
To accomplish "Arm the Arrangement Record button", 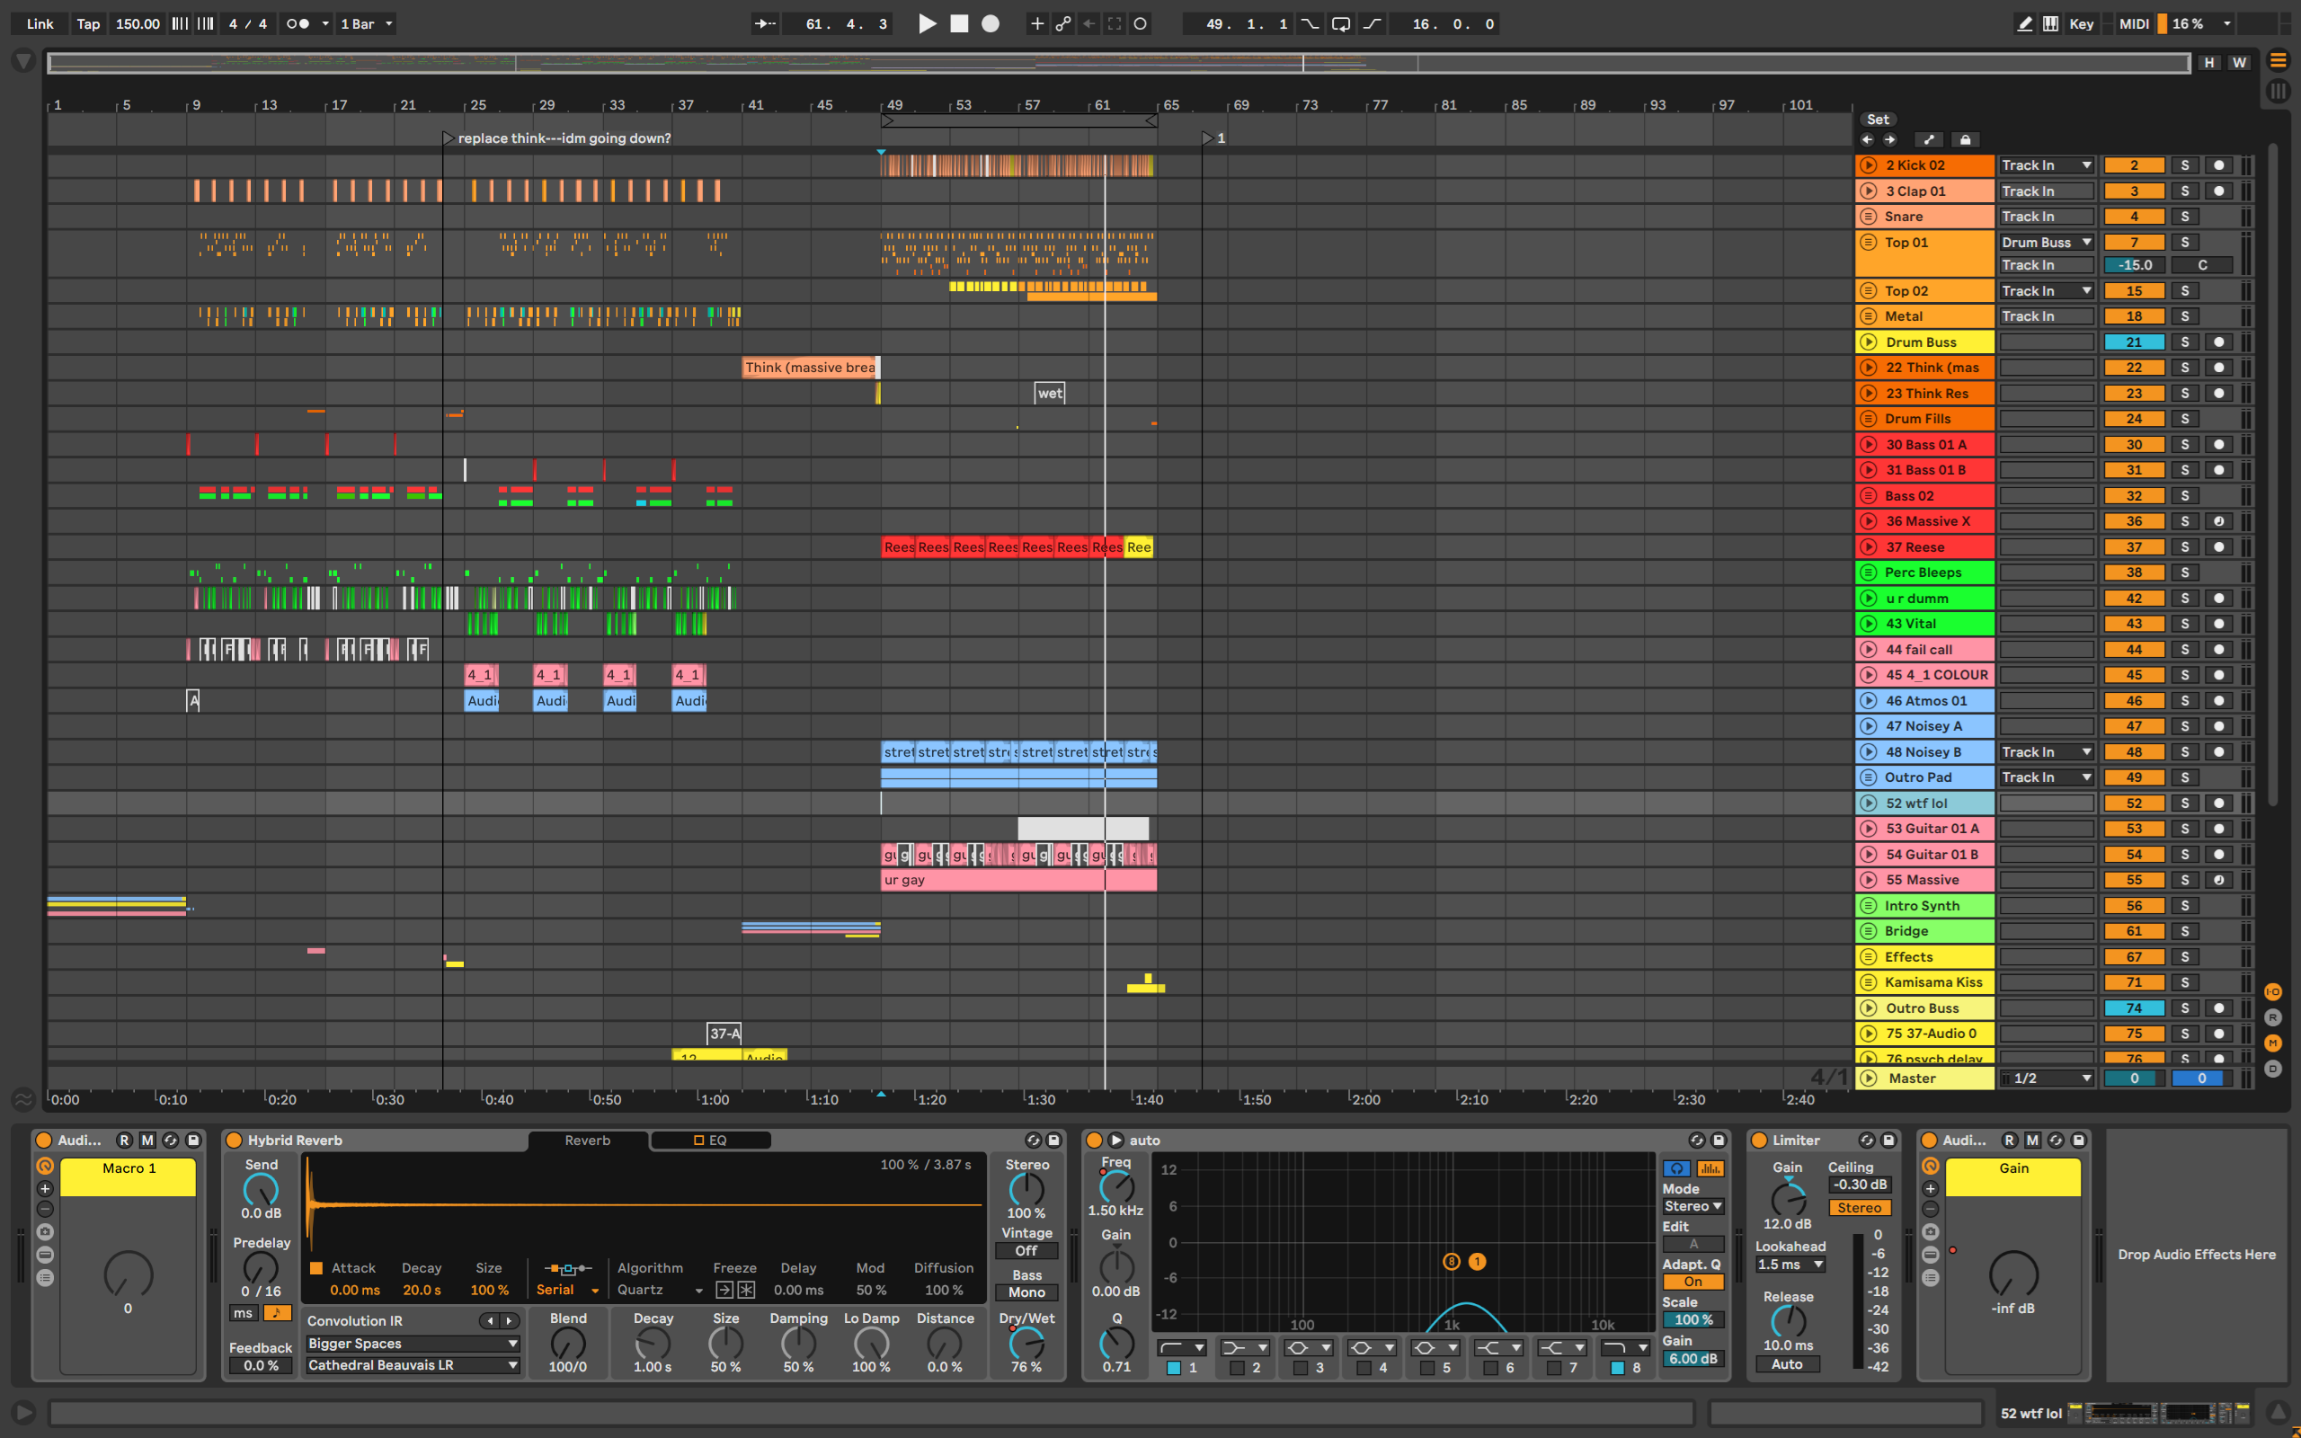I will point(990,23).
